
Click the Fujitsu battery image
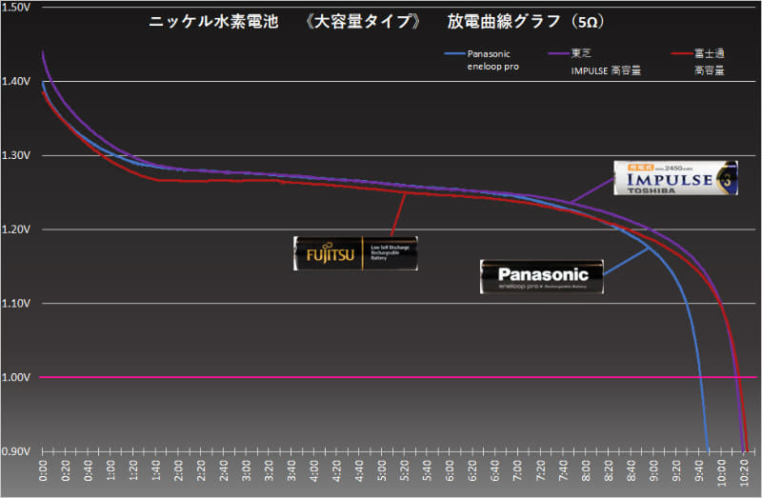(x=355, y=253)
